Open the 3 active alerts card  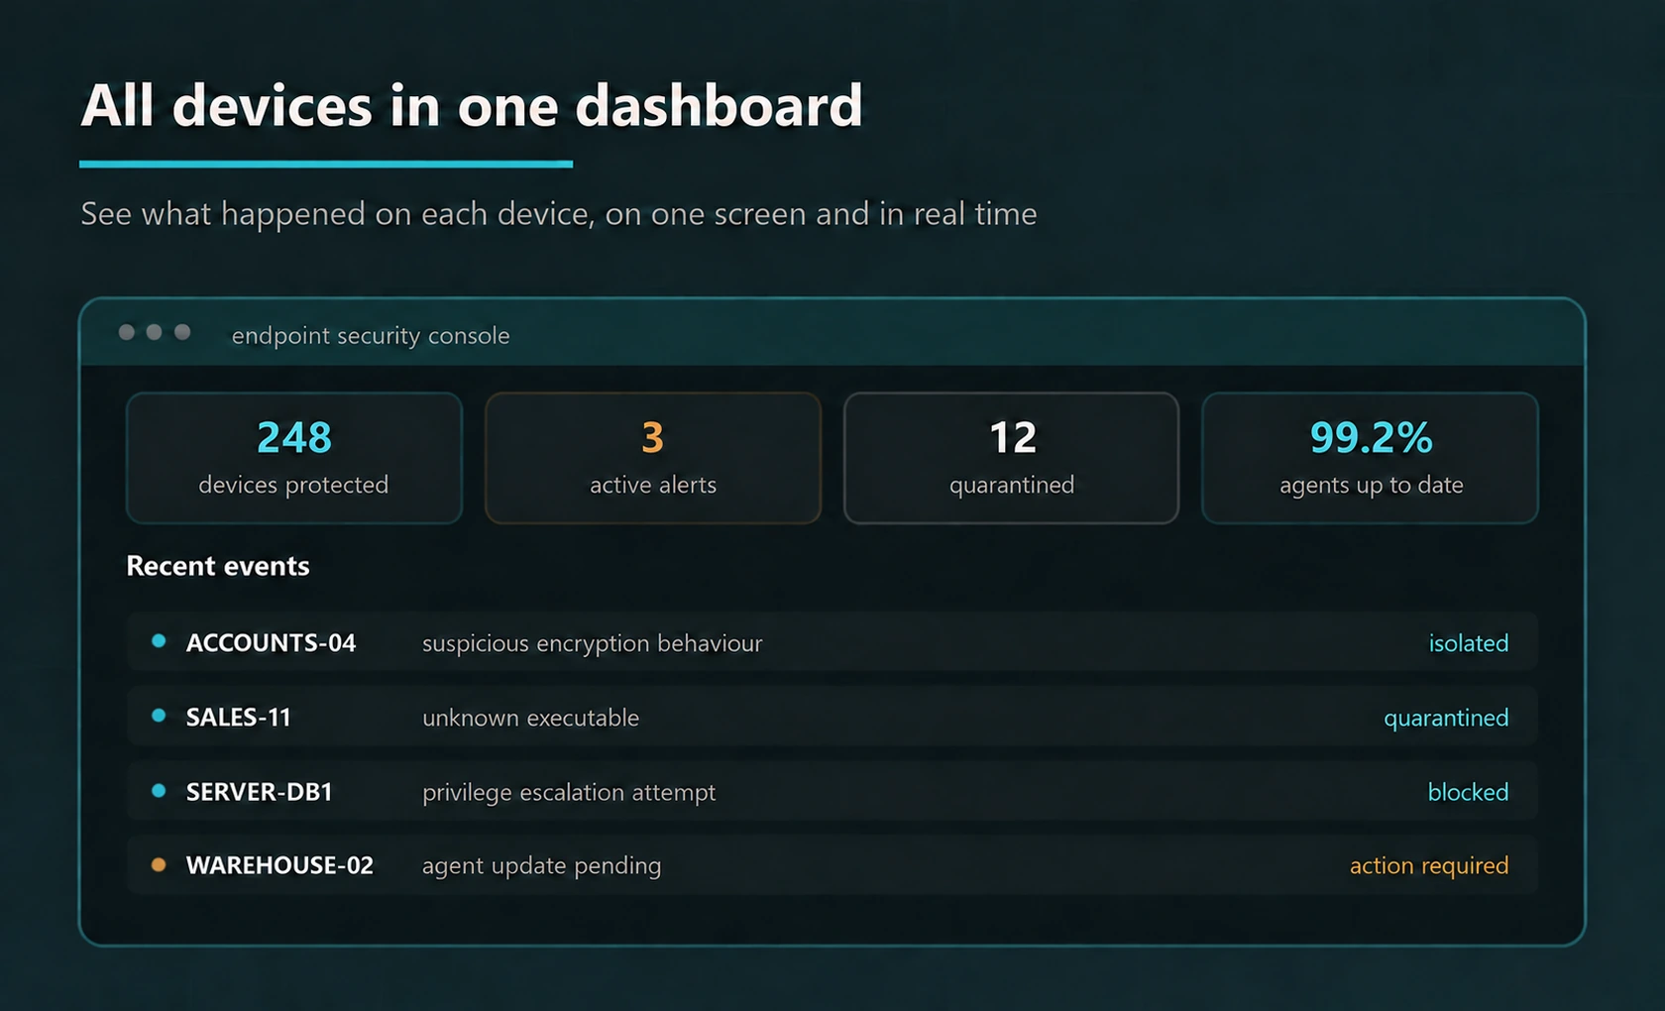click(652, 458)
